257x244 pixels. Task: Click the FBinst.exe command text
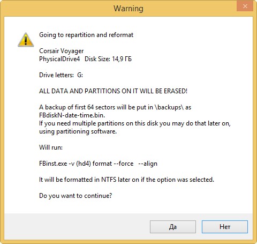98,164
